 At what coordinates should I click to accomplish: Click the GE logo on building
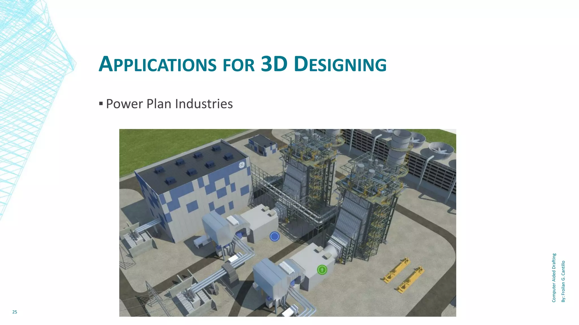click(242, 165)
